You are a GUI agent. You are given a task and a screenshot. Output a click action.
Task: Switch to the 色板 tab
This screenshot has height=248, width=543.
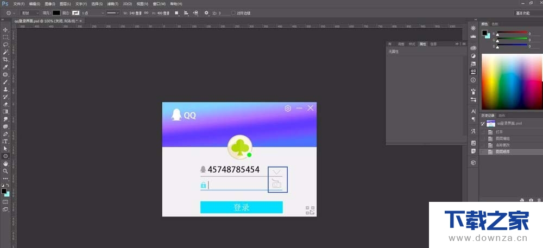[495, 24]
